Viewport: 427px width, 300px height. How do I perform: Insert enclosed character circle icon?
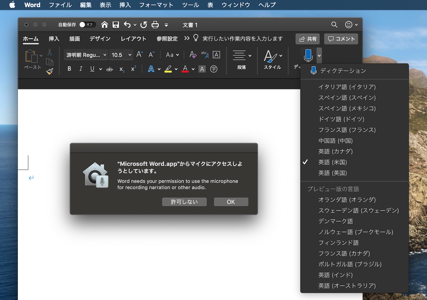tap(214, 69)
